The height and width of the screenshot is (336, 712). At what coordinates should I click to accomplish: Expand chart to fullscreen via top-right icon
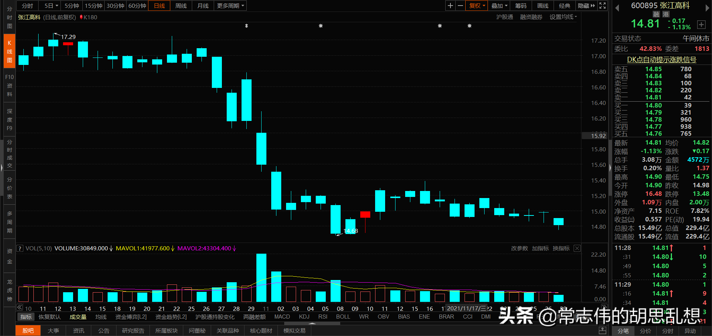602,6
